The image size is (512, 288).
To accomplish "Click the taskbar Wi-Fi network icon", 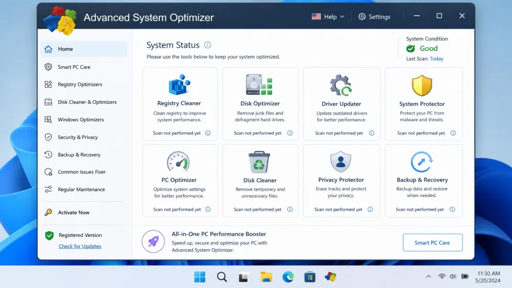I will tap(442, 277).
